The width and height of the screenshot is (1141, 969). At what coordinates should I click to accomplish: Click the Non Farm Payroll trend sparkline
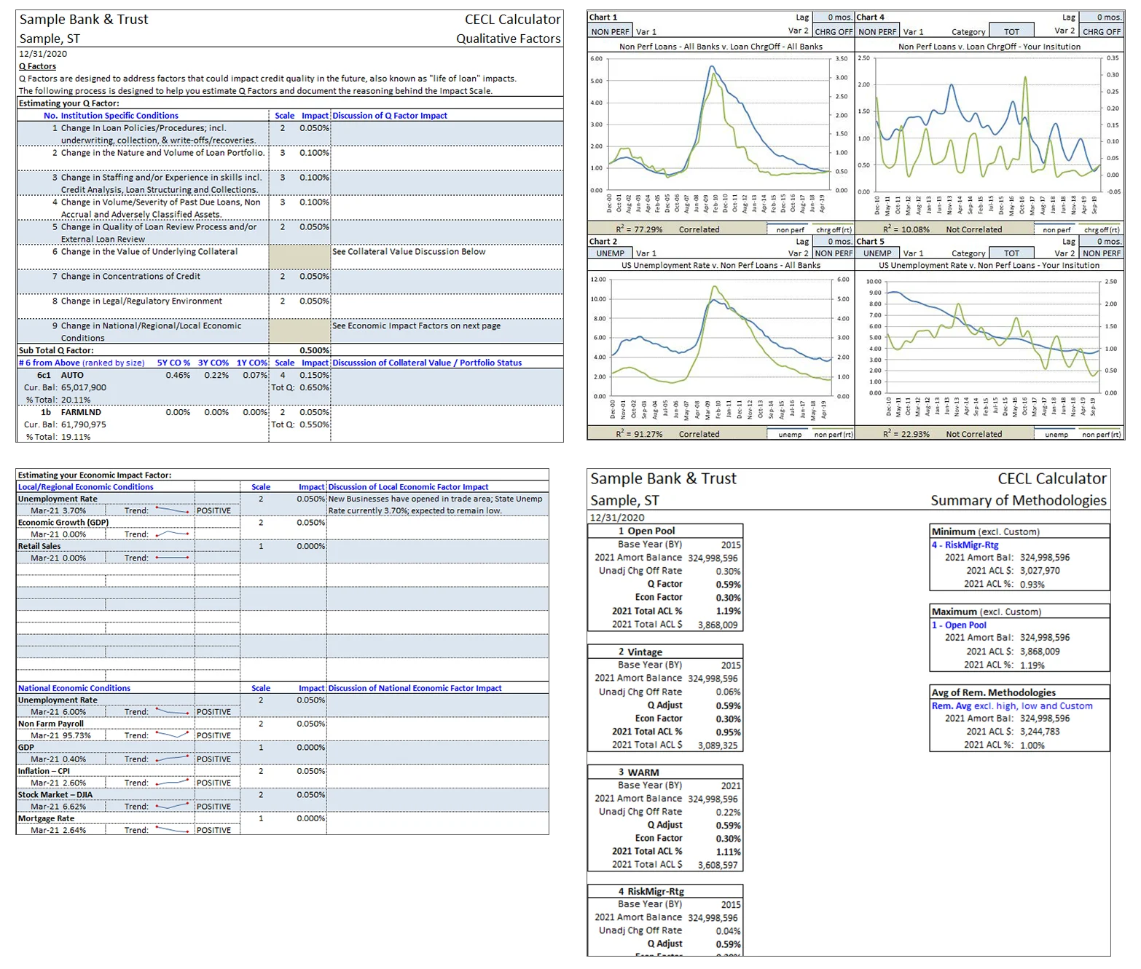pos(172,735)
